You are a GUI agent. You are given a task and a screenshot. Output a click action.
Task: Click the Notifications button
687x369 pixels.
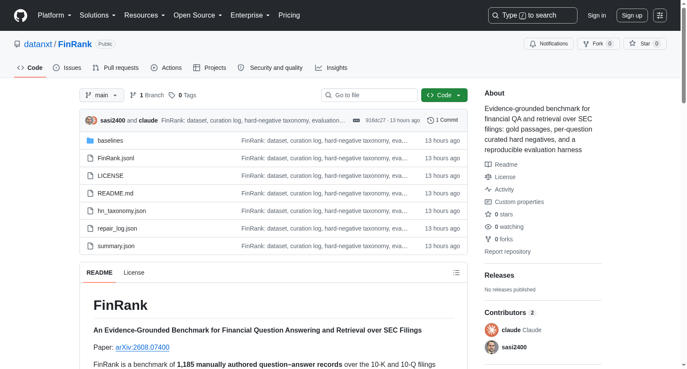pos(549,44)
